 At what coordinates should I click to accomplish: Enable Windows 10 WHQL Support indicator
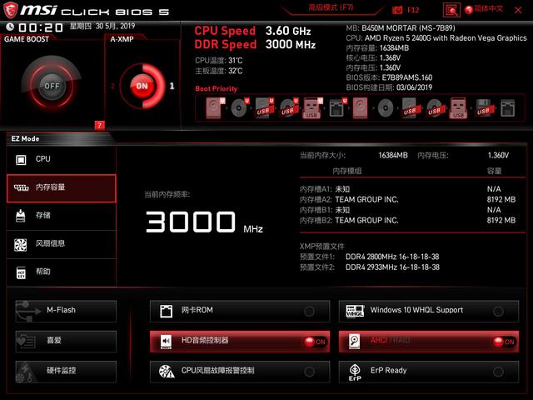pos(498,311)
